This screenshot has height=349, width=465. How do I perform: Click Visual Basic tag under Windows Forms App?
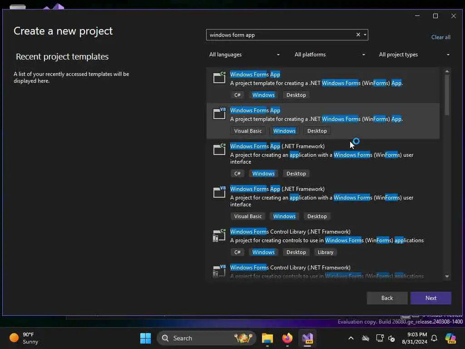pyautogui.click(x=248, y=131)
